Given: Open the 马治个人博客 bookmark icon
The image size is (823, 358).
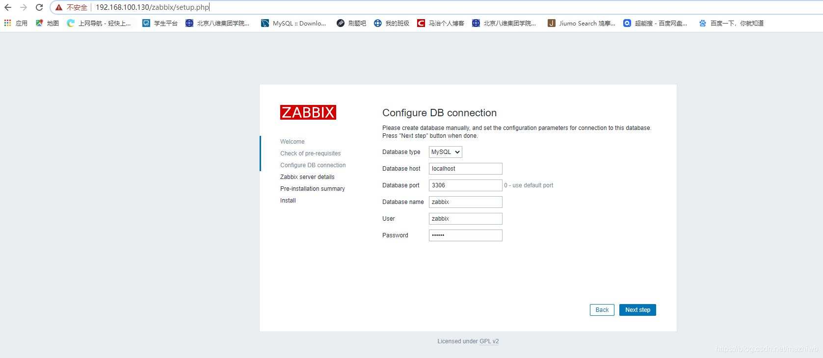Looking at the screenshot, I should tap(421, 23).
